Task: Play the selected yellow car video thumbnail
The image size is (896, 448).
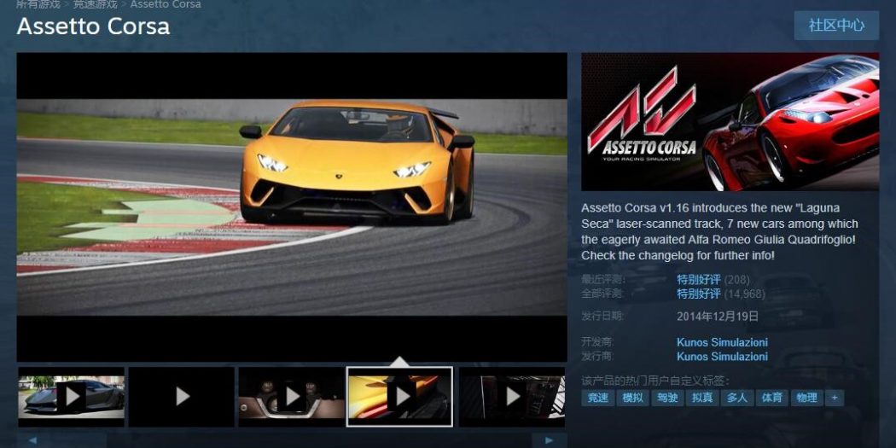Action: point(400,397)
